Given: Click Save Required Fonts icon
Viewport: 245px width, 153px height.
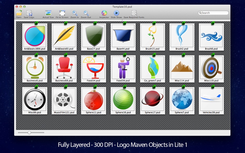Looking at the screenshot, I should (x=134, y=13).
